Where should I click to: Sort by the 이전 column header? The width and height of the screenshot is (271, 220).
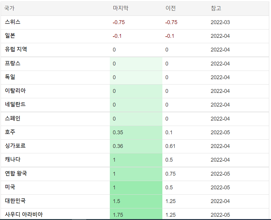(x=170, y=8)
